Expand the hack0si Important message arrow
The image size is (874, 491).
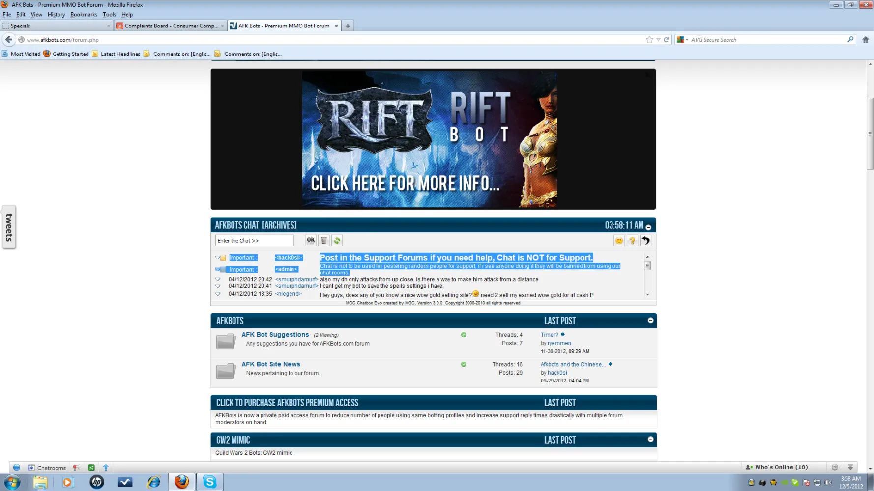(218, 258)
